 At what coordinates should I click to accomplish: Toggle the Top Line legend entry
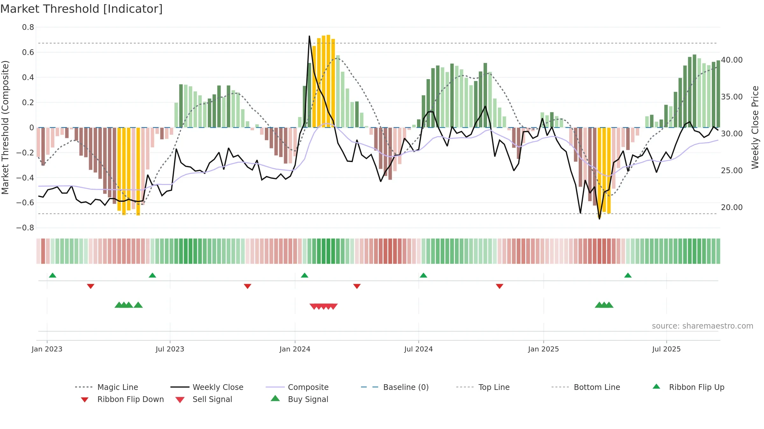pyautogui.click(x=483, y=387)
